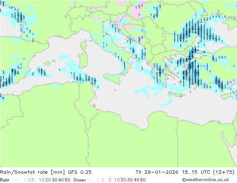Pick the Snow 0.1 legend color value
The width and height of the screenshot is (237, 183).
(89, 180)
